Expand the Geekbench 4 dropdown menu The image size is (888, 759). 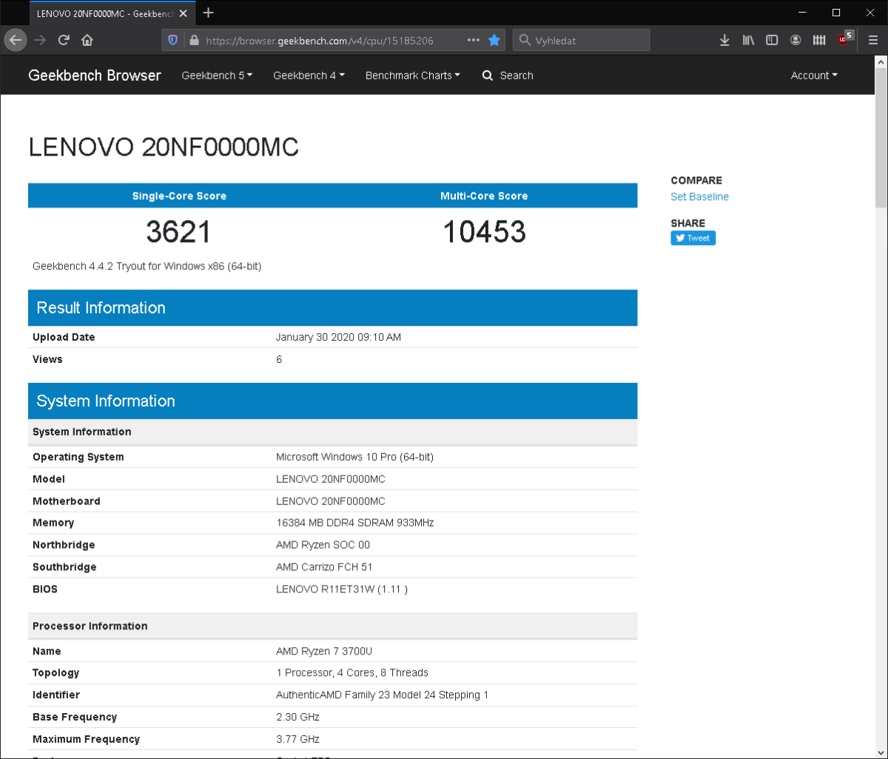click(309, 76)
